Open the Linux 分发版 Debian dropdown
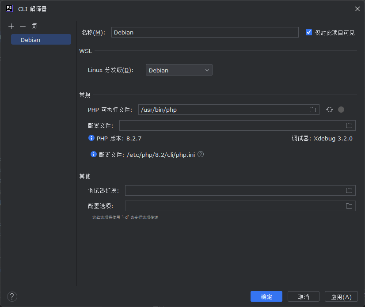The image size is (365, 307). click(179, 70)
